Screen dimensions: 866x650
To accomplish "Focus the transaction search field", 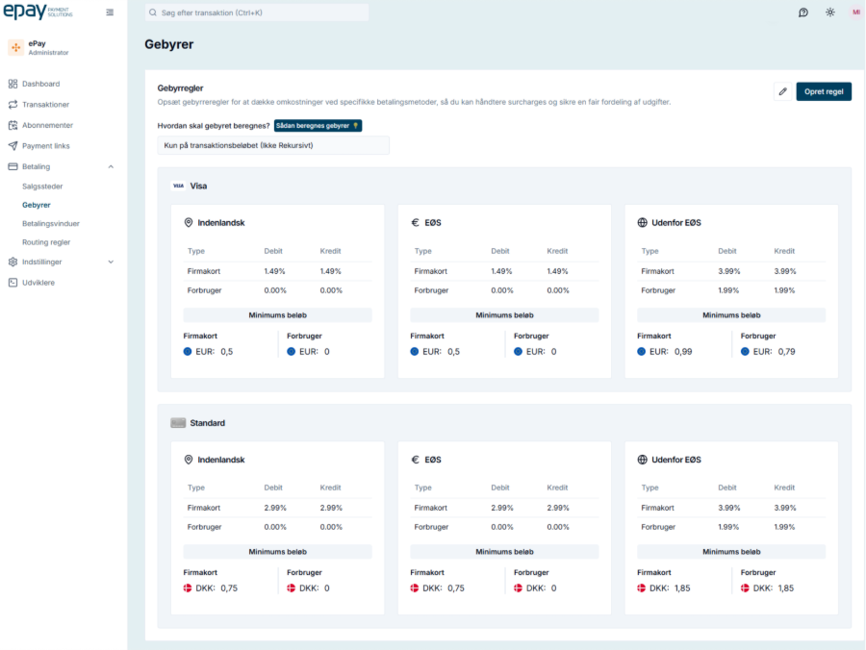I will point(257,12).
